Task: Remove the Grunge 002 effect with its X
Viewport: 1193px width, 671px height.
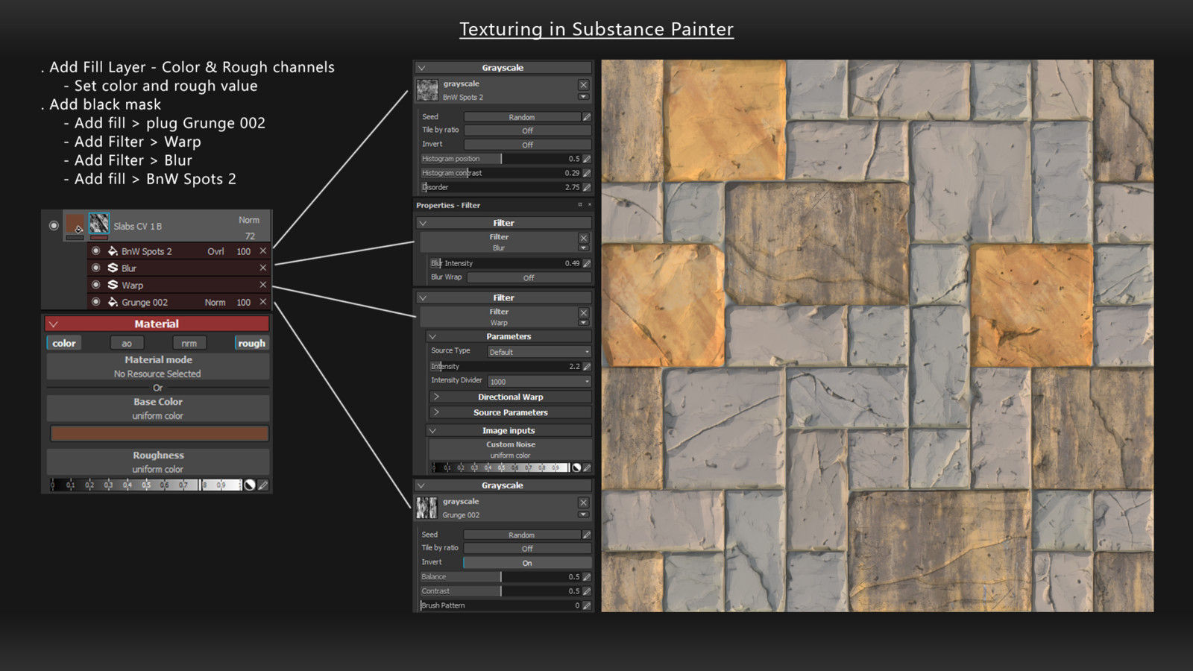Action: (x=262, y=302)
